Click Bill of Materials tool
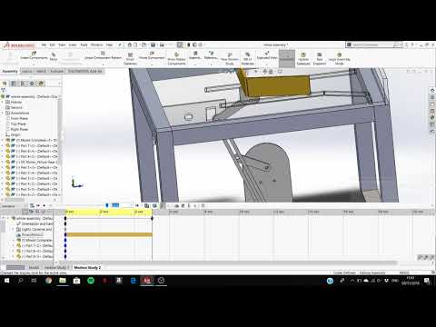Viewport: 436px width, 327px height. pyautogui.click(x=248, y=59)
